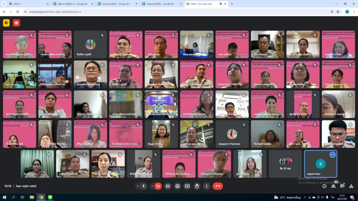Open the in-call chat panel

click(342, 186)
